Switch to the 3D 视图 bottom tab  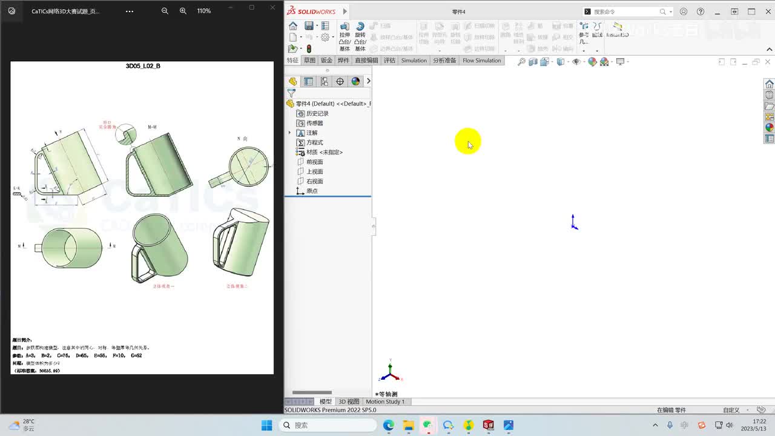click(349, 401)
